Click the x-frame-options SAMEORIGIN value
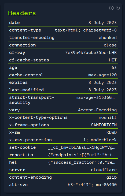The width and height of the screenshot is (125, 196). click(104, 125)
